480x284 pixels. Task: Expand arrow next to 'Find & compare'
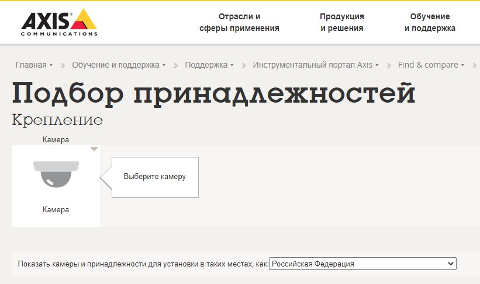(462, 65)
